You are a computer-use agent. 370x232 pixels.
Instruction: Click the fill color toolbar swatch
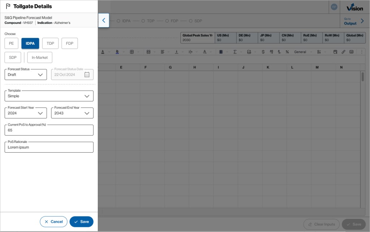[117, 52]
